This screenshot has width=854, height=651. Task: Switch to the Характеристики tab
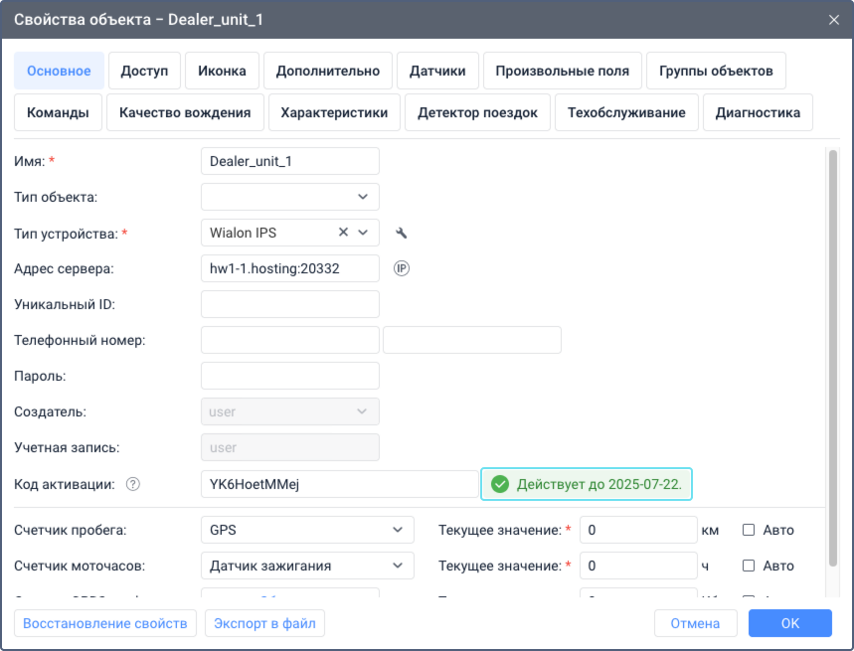(x=334, y=112)
